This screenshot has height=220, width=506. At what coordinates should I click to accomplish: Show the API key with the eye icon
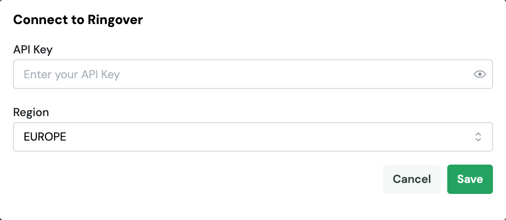(x=479, y=74)
